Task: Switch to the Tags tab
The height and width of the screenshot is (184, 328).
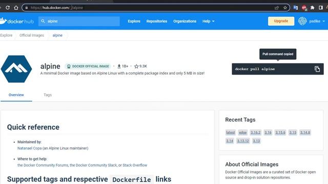Action: (48, 95)
